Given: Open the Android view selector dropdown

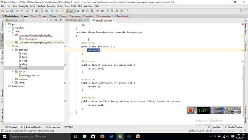Looking at the screenshot, I should (x=14, y=20).
